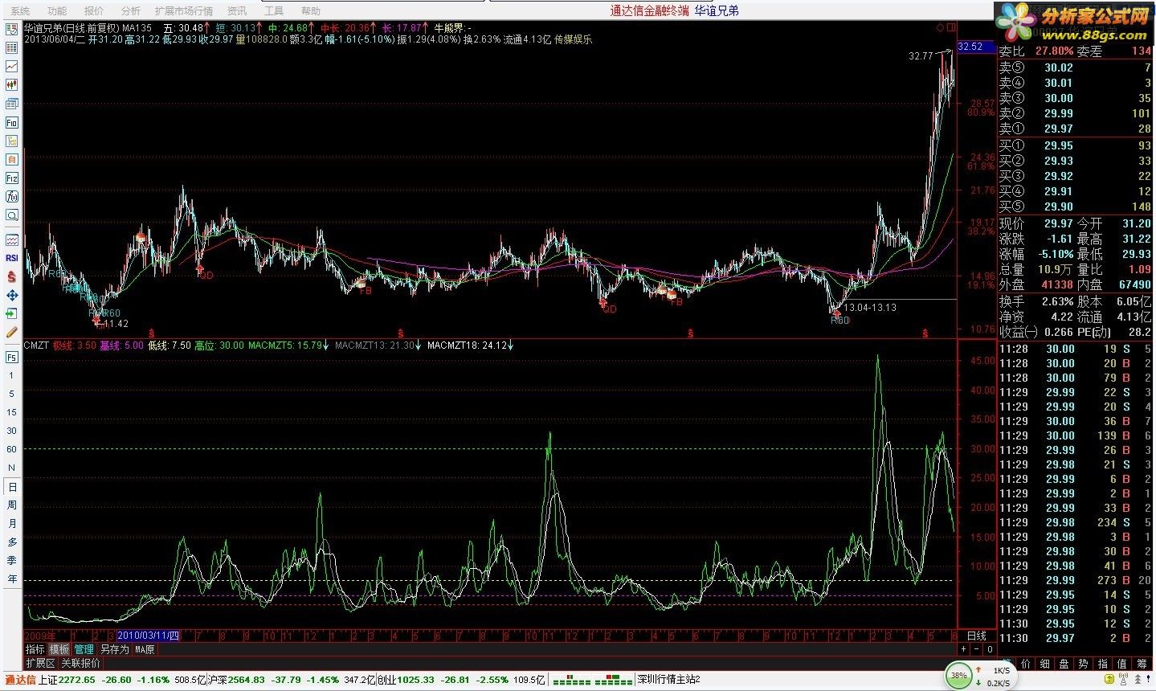Switch to 15-minute period

click(12, 412)
